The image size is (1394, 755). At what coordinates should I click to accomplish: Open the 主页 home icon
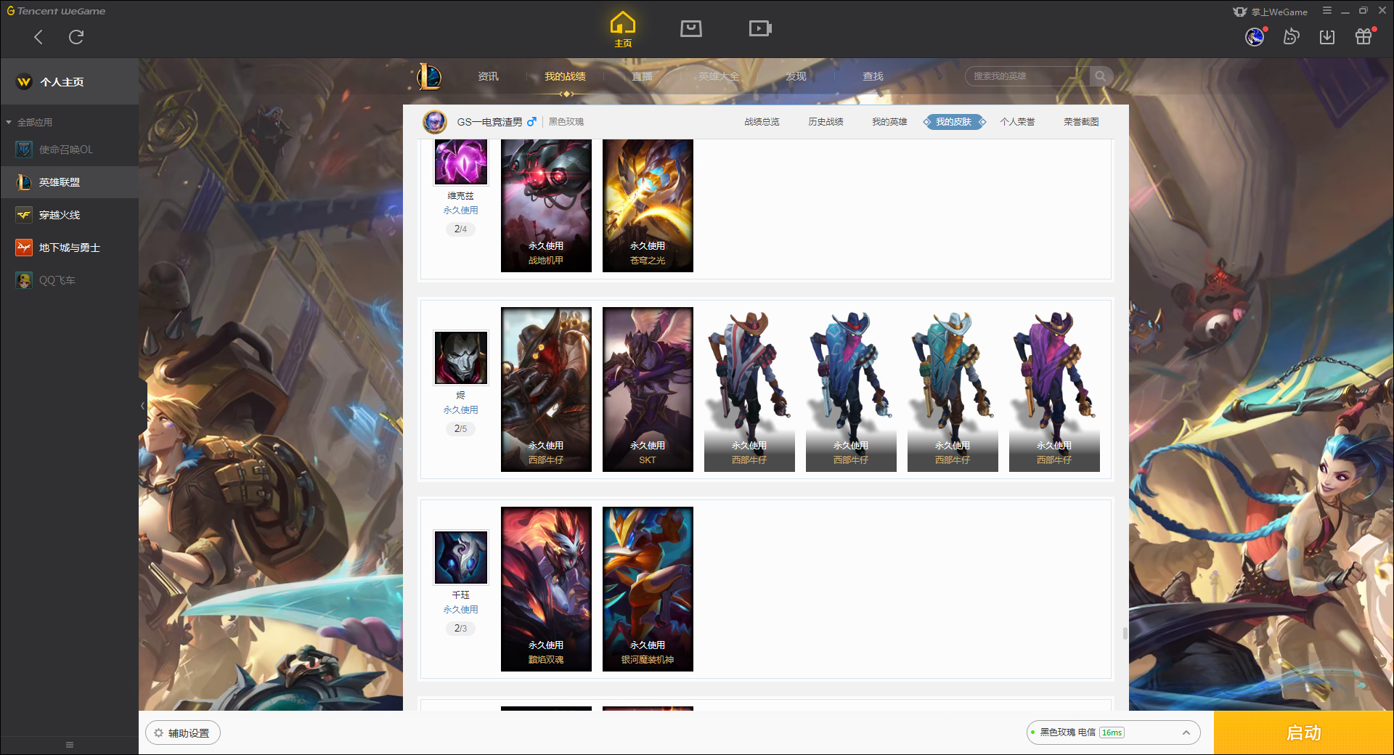click(623, 29)
